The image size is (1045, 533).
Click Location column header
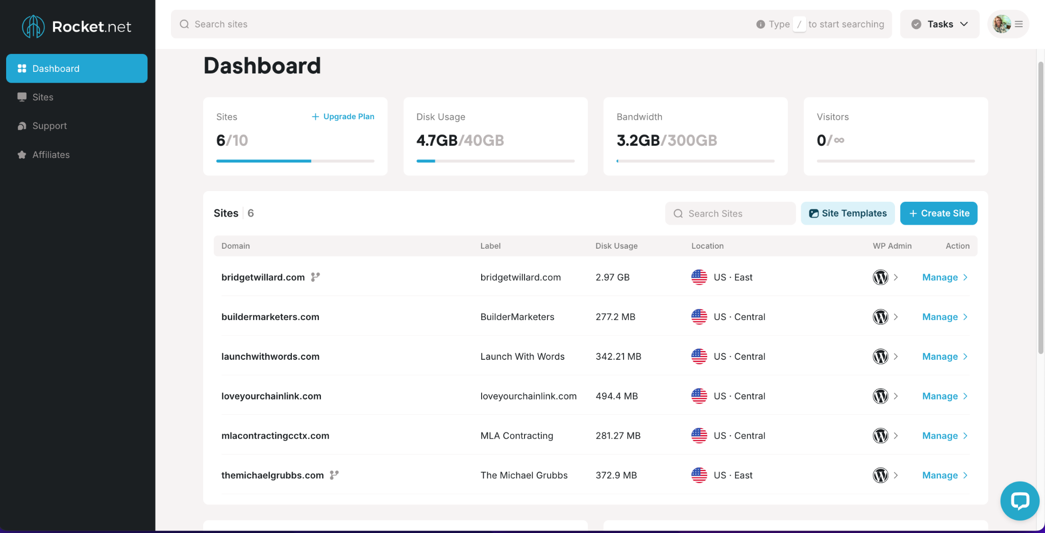pos(707,246)
